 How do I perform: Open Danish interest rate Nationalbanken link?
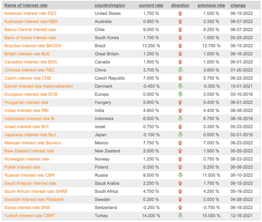[39, 86]
